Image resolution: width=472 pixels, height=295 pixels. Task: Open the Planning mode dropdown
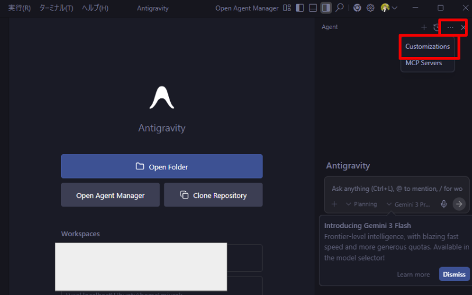tap(361, 204)
